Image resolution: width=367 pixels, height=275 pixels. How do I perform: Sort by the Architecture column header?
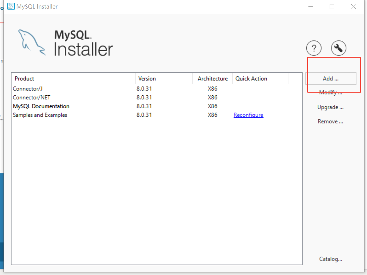pos(212,79)
